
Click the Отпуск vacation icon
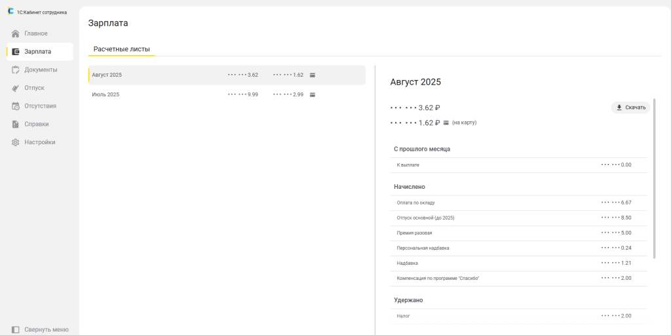(x=16, y=88)
